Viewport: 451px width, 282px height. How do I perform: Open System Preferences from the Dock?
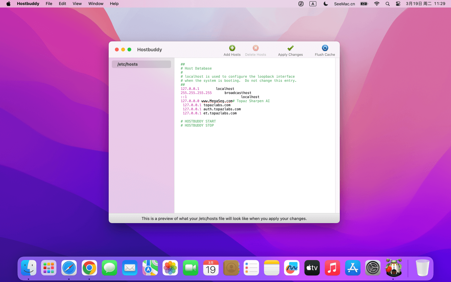coord(373,268)
